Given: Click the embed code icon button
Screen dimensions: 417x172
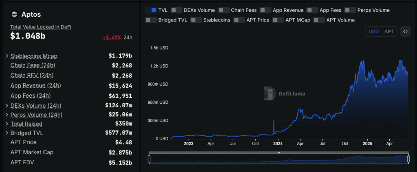Looking at the screenshot, I should coord(405,31).
